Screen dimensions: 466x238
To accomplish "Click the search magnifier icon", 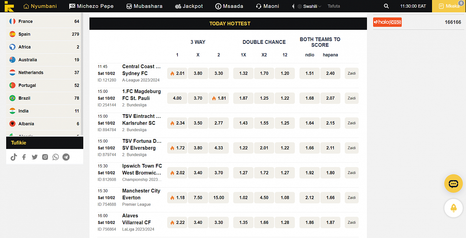I will click(386, 6).
